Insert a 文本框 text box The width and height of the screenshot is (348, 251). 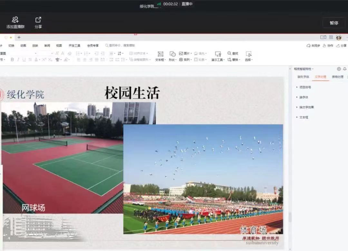[160, 54]
